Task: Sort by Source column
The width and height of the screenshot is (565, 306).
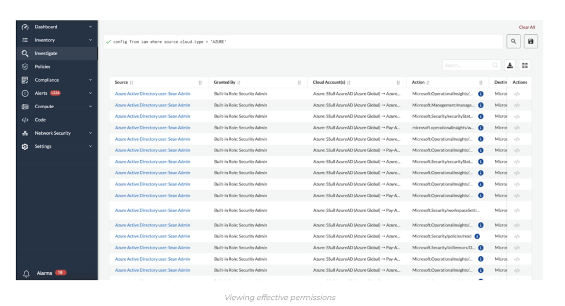Action: coord(131,83)
